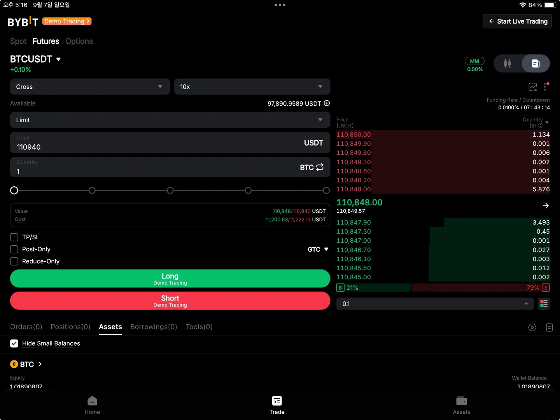The height and width of the screenshot is (420, 560).
Task: Click Start Live Trading button
Action: pos(517,21)
